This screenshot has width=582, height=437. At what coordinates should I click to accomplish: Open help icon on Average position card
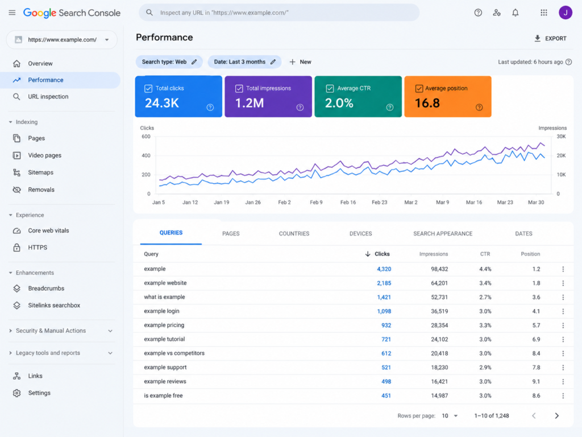(479, 108)
